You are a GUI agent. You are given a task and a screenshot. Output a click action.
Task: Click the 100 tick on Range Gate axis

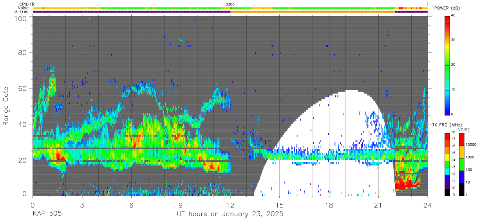[x=21, y=18]
